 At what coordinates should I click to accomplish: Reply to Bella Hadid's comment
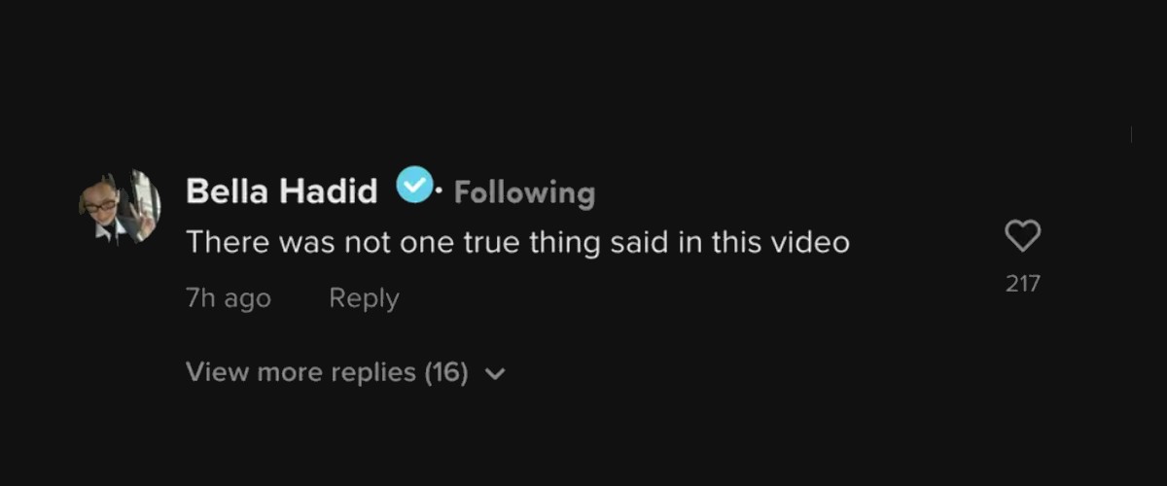tap(364, 297)
